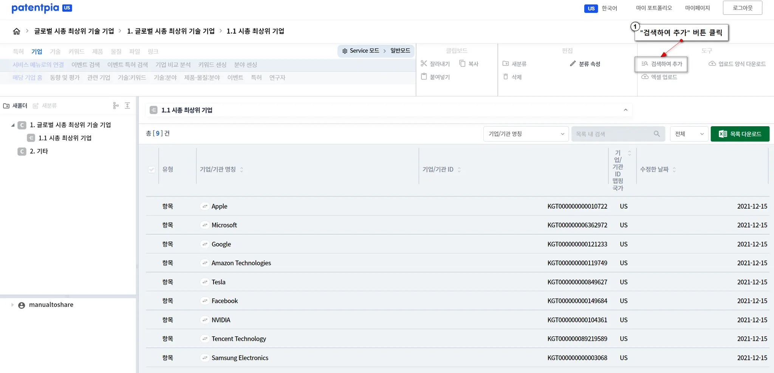Click the 붙여넣기 clipboard icon
Viewport: 774px width, 373px height.
pyautogui.click(x=424, y=77)
